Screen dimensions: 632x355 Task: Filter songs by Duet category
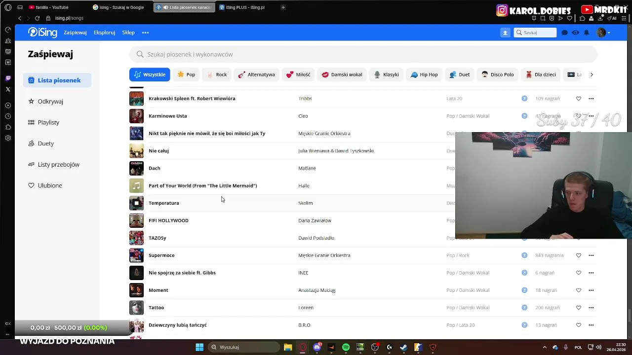(460, 74)
